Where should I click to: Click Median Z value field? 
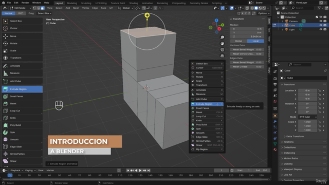pos(247,36)
